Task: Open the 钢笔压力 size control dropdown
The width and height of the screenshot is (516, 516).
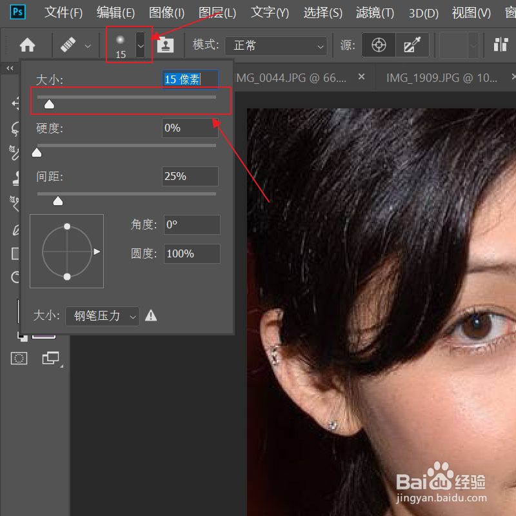Action: click(x=103, y=316)
